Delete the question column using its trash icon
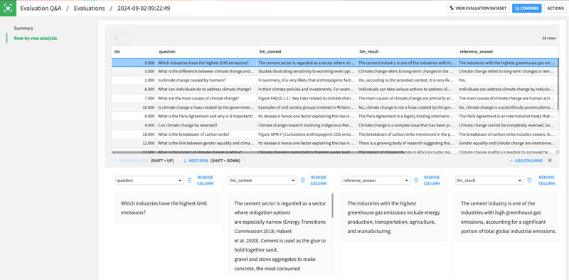The height and width of the screenshot is (280, 569). point(189,181)
